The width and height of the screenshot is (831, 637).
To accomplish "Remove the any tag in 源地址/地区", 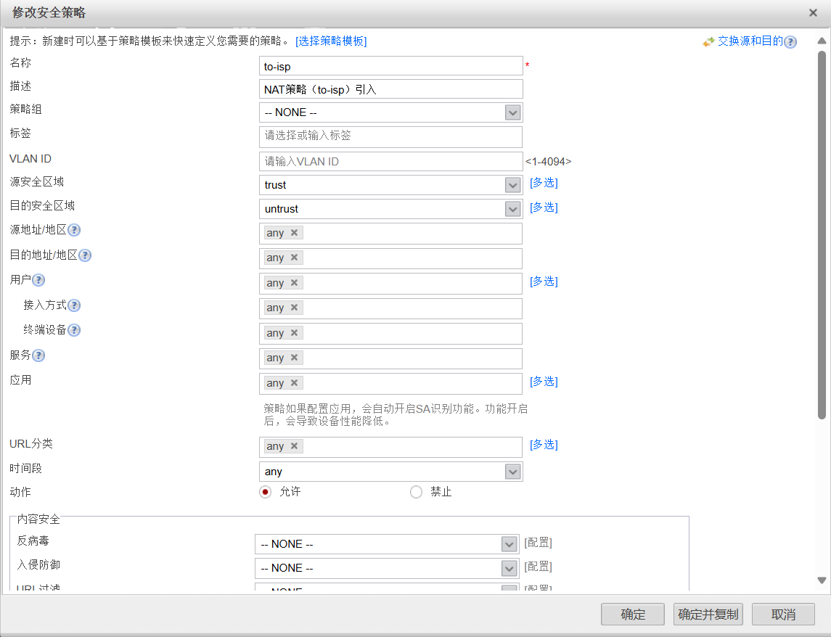I will pyautogui.click(x=294, y=233).
